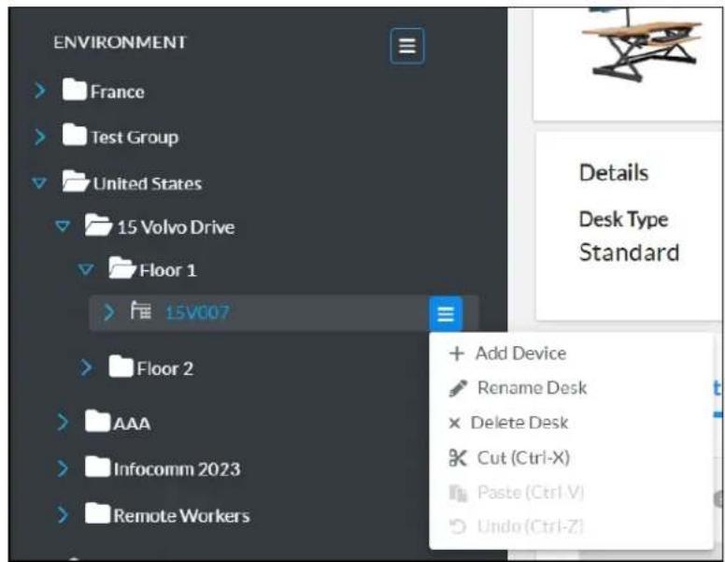The image size is (725, 562).
Task: Select the AAA tree label
Action: [x=132, y=424]
